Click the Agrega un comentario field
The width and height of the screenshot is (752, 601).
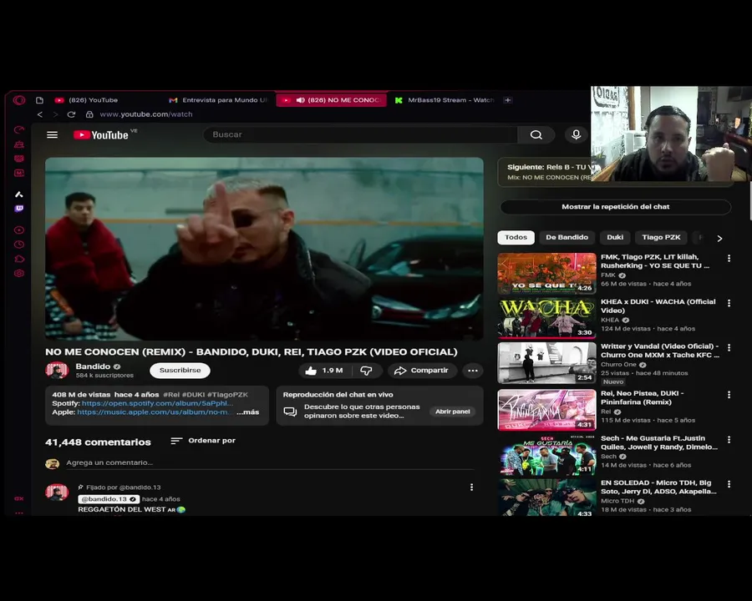[x=270, y=463]
